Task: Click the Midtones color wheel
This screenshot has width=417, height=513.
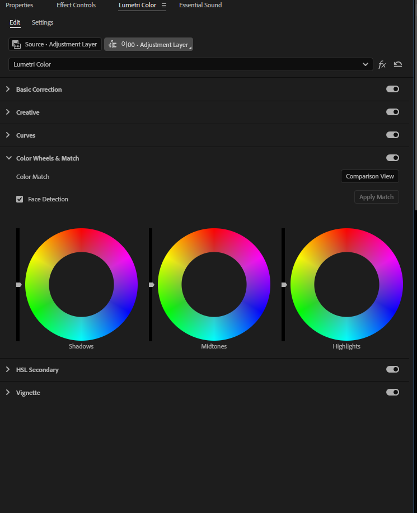Action: pos(214,284)
